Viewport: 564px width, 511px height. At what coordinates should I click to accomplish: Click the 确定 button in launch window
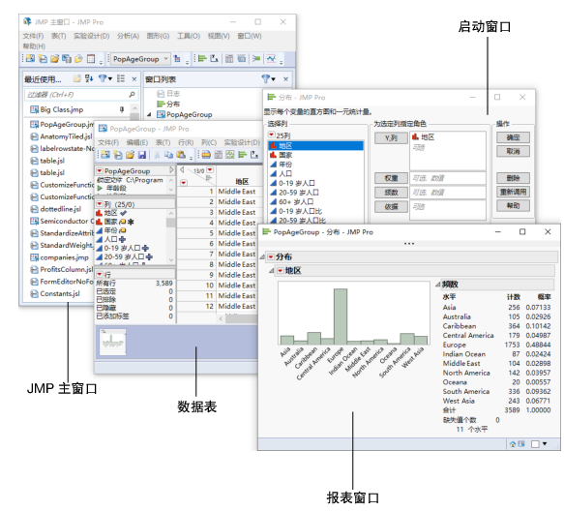point(514,137)
